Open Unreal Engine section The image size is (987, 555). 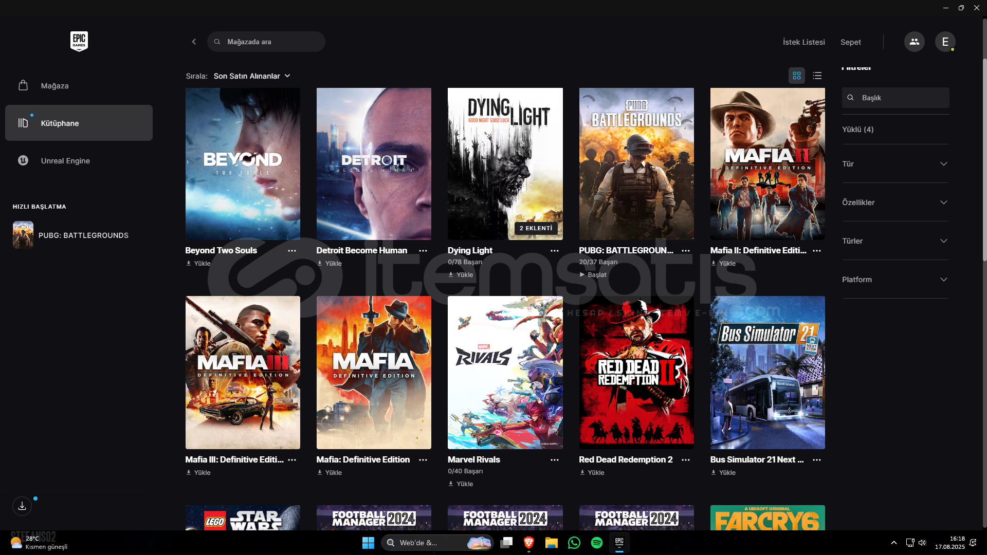[x=79, y=160]
